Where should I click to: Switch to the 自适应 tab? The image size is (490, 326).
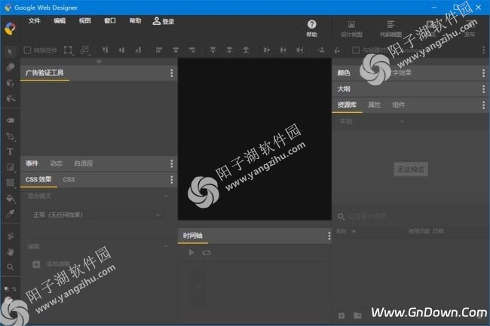[84, 163]
